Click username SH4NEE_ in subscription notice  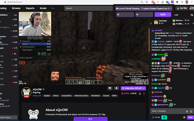[159, 31]
